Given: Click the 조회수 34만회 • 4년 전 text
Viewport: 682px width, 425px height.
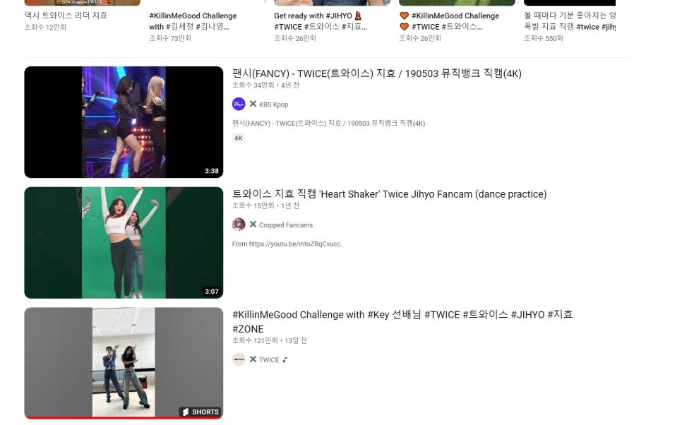Looking at the screenshot, I should [x=265, y=85].
